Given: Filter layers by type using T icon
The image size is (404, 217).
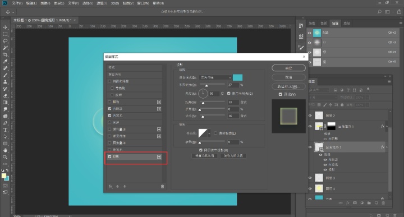Looking at the screenshot, I should pos(348,90).
